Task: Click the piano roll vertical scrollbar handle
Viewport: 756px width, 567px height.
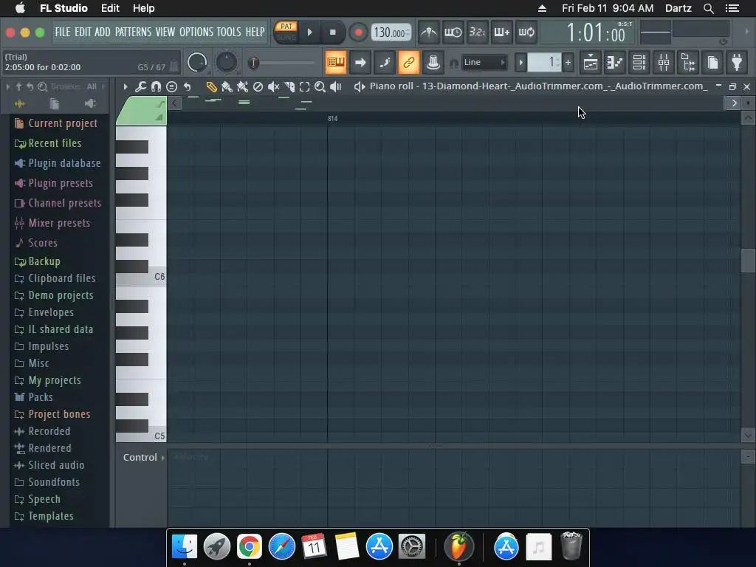Action: pyautogui.click(x=748, y=261)
